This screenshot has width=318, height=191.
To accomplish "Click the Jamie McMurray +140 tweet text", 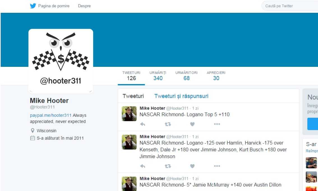I will tap(210, 185).
